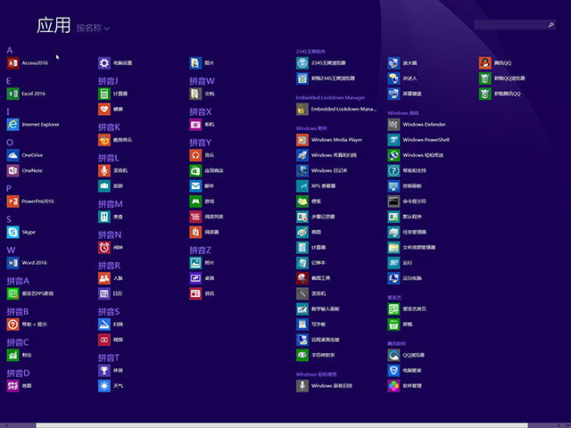Launch the QQ Browser app
The height and width of the screenshot is (428, 571).
[406, 355]
